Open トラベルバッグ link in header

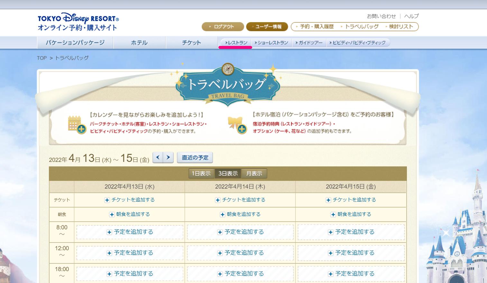coord(360,27)
